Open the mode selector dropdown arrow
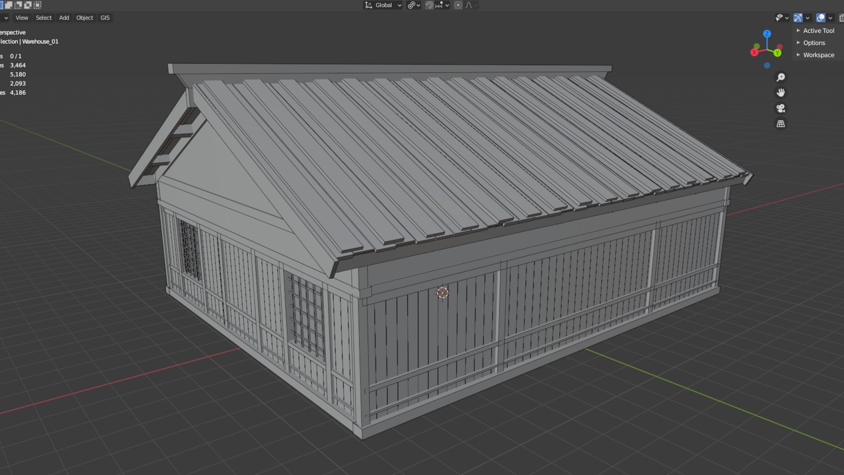Image resolution: width=844 pixels, height=475 pixels. click(x=5, y=18)
